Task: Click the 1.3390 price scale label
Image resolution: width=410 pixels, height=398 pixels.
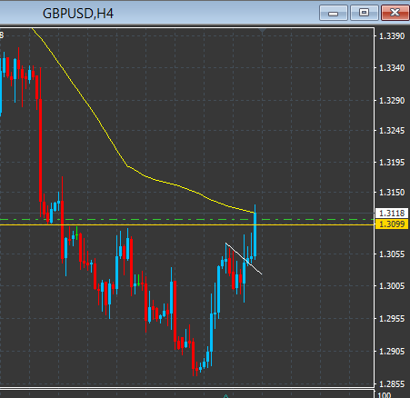Action: (392, 36)
